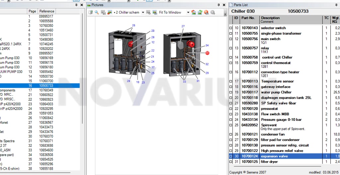The width and height of the screenshot is (340, 175).
Task: Click the grayed-out hotspot icon at toolbar end
Action: pyautogui.click(x=213, y=13)
